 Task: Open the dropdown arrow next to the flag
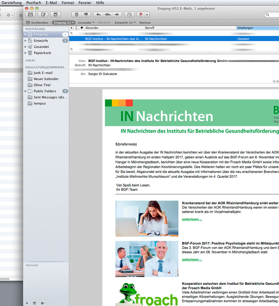(147, 14)
